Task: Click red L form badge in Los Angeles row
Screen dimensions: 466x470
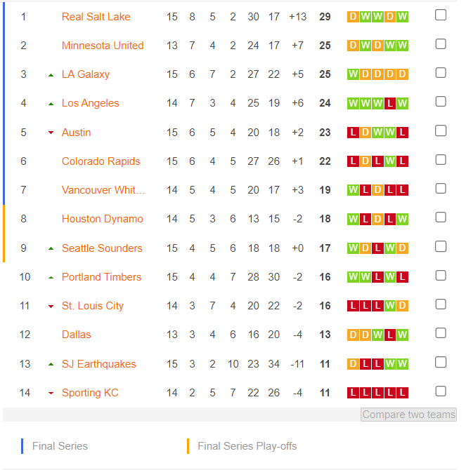Action: pyautogui.click(x=390, y=104)
